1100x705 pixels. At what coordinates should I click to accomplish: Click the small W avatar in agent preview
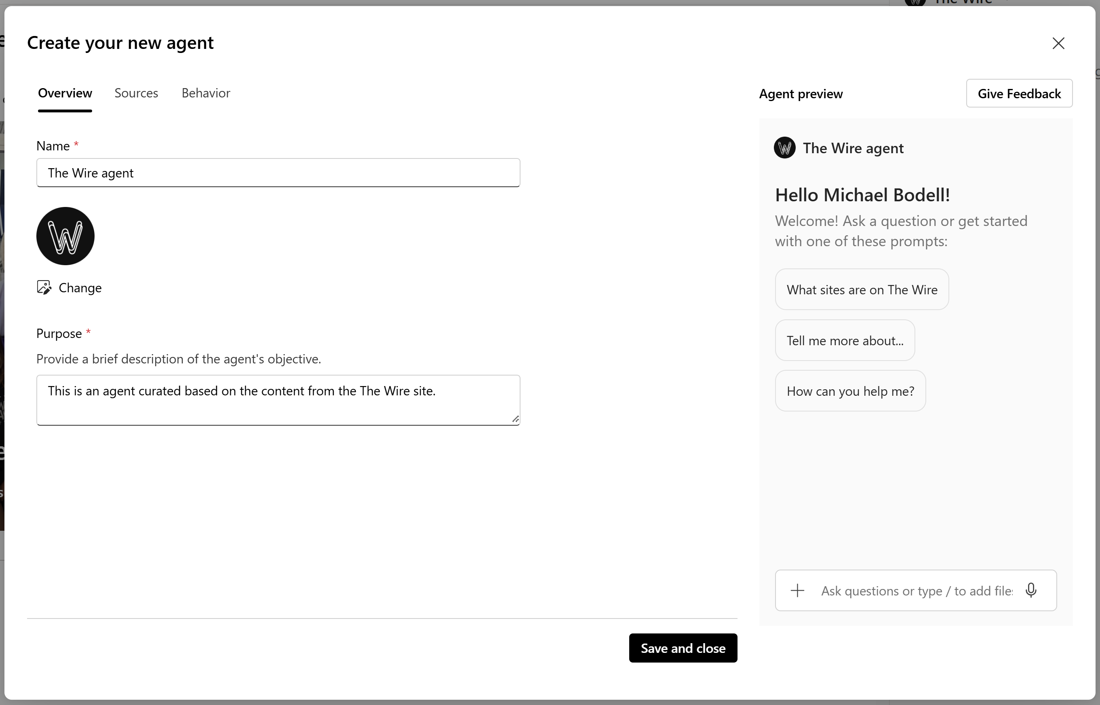coord(784,148)
